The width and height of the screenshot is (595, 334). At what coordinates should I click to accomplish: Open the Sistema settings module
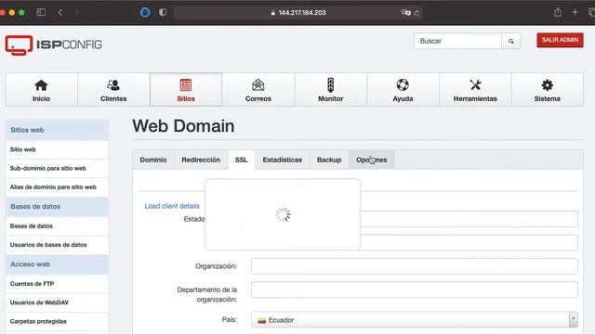[x=548, y=90]
